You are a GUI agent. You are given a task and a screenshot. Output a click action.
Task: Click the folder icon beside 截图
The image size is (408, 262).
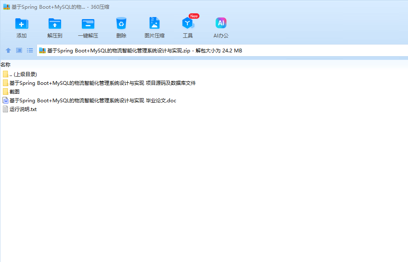point(5,91)
